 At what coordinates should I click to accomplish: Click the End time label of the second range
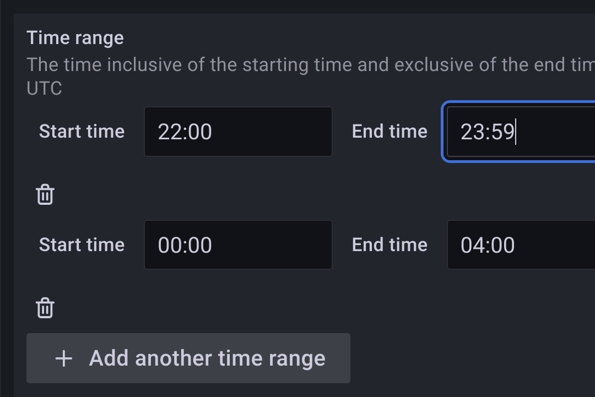click(390, 245)
